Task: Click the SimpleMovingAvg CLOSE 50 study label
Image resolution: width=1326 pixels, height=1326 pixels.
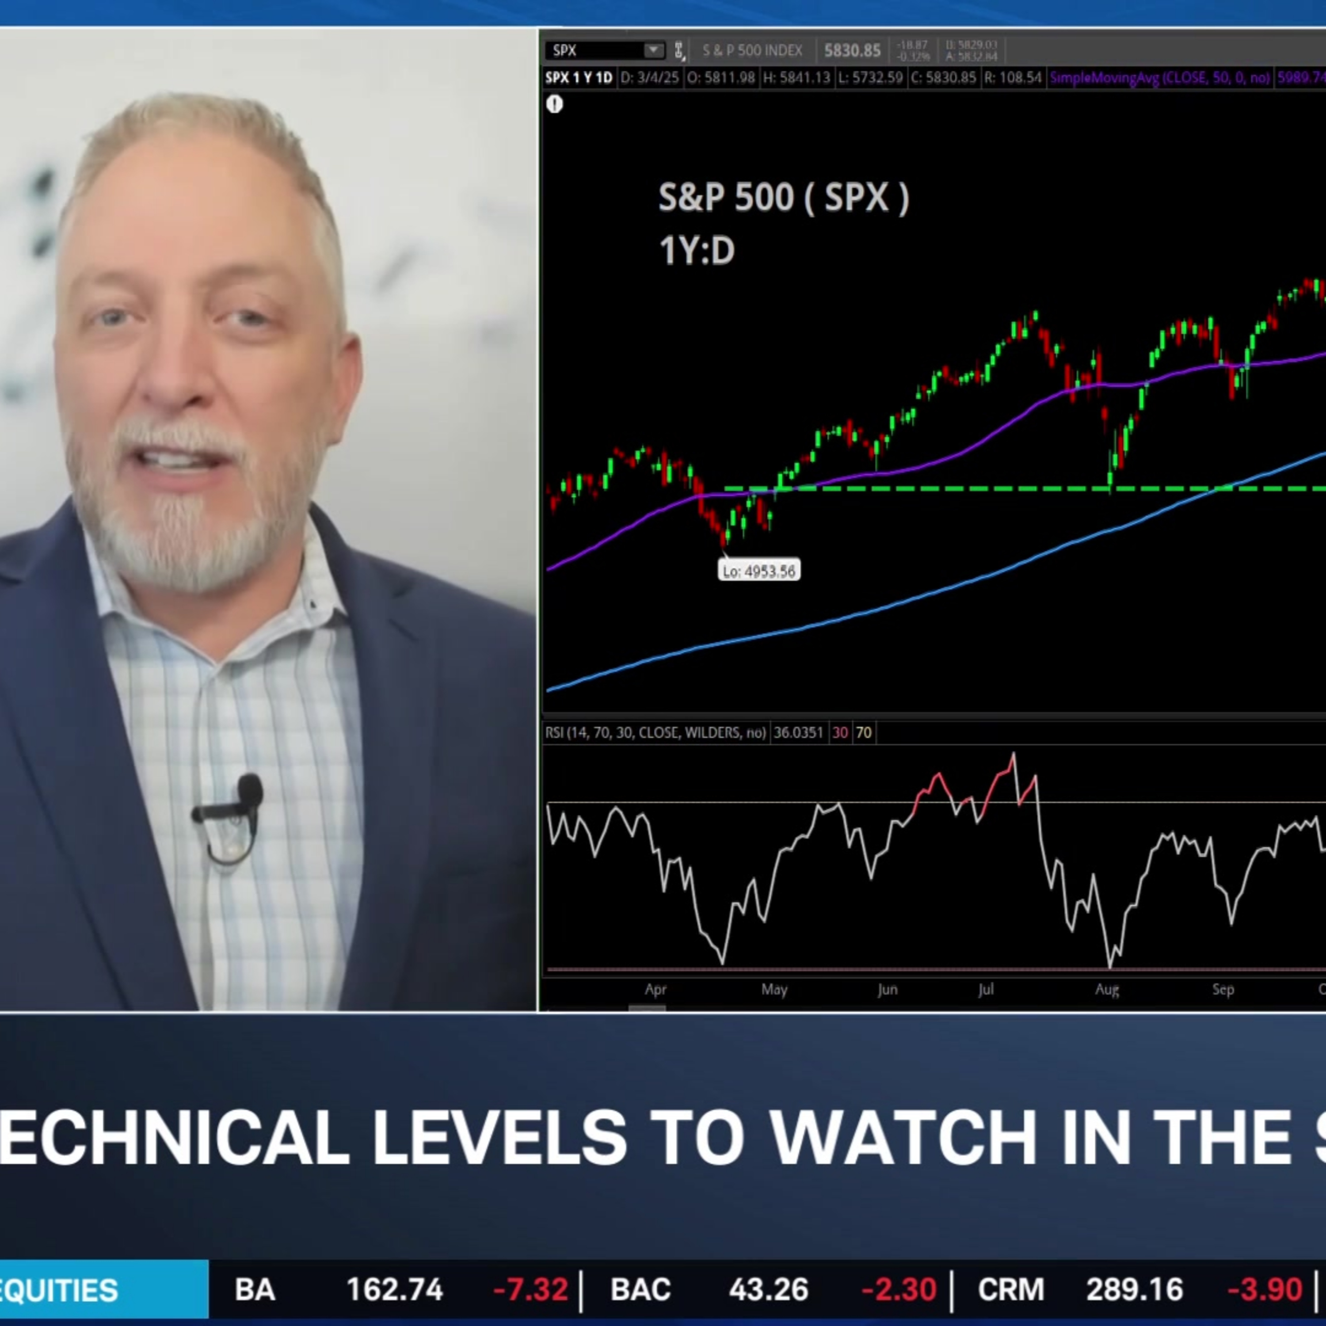Action: pos(1159,77)
